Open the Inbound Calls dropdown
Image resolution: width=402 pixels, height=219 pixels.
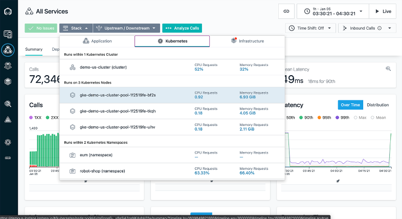click(x=367, y=28)
